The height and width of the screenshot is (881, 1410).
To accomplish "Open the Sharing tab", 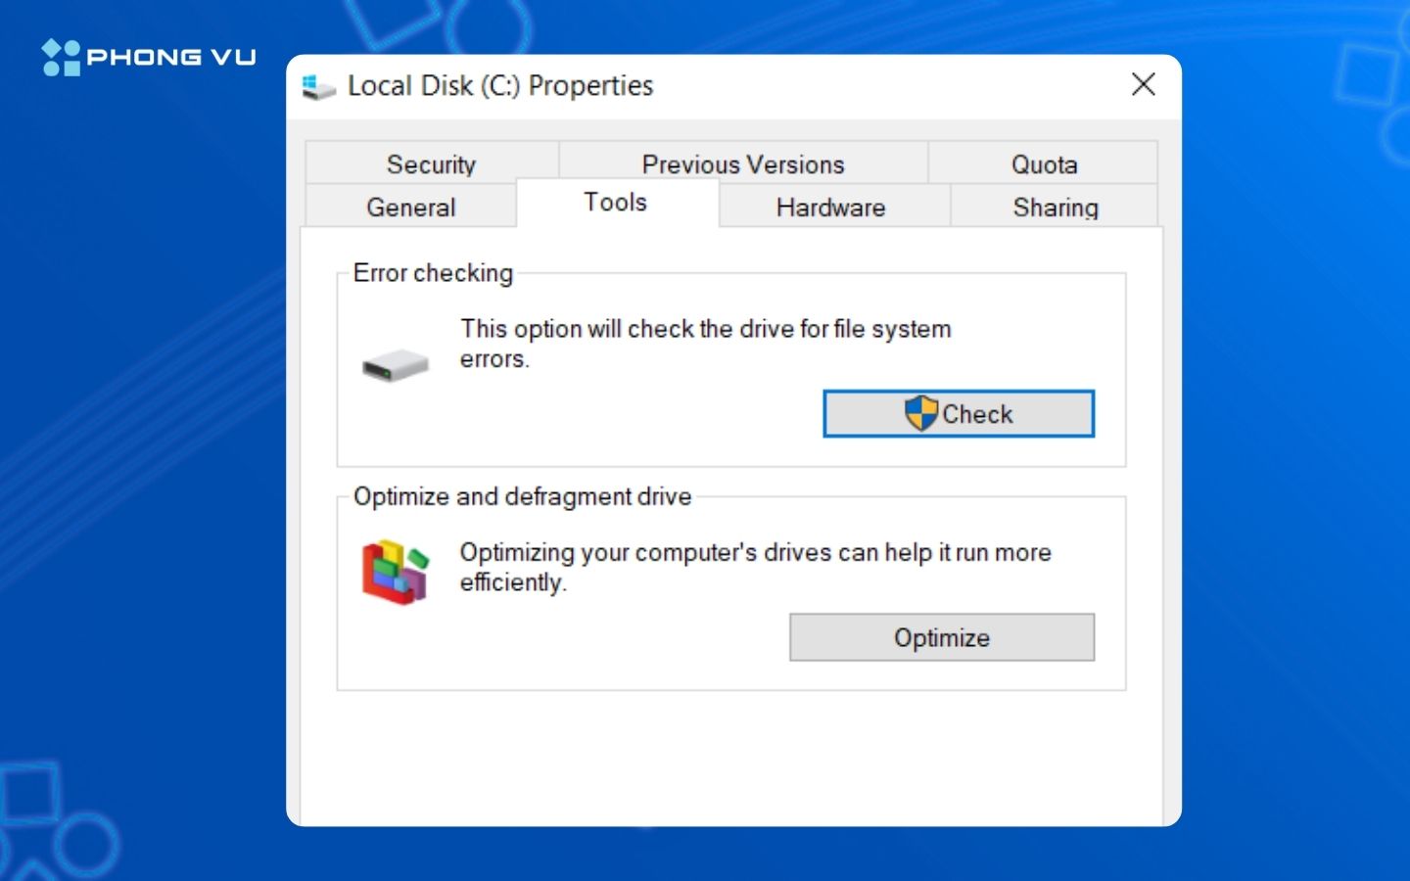I will [x=1055, y=208].
